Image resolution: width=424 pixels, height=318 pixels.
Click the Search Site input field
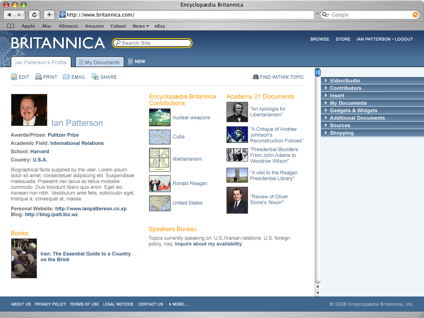152,43
